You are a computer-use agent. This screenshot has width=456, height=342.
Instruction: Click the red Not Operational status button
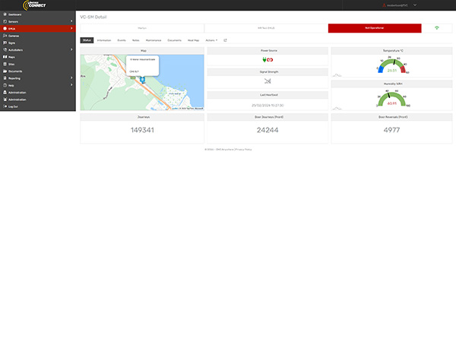[374, 28]
